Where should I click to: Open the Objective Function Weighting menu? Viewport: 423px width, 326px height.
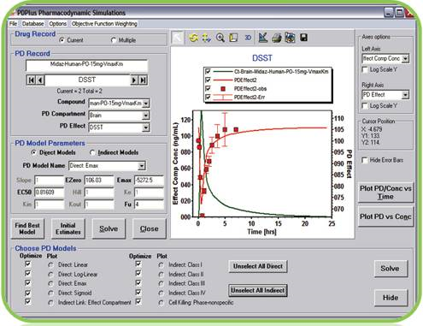pyautogui.click(x=104, y=24)
